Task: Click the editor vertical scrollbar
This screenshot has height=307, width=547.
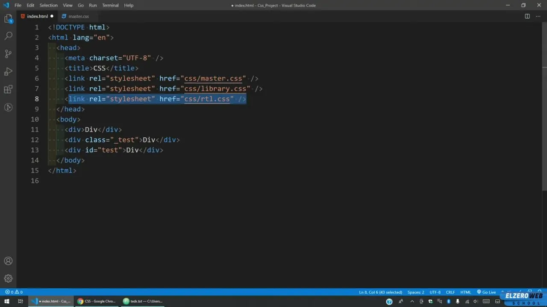Action: (544, 107)
